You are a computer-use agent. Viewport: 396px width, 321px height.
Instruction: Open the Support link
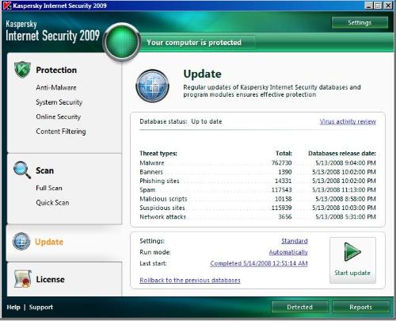click(41, 308)
